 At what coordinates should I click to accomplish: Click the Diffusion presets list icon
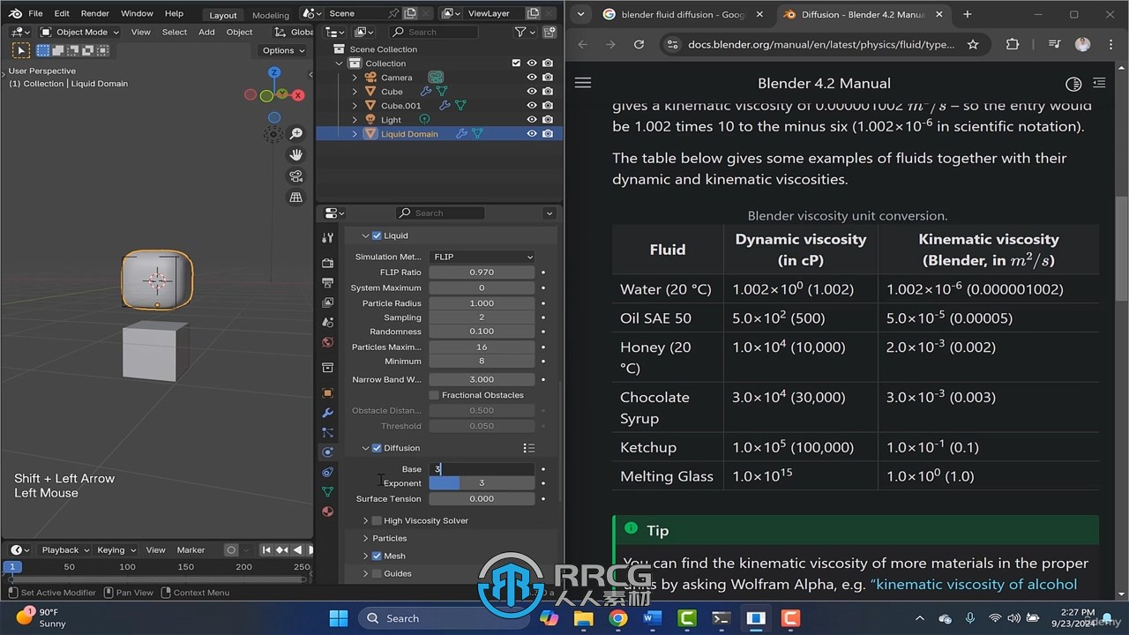click(x=528, y=448)
